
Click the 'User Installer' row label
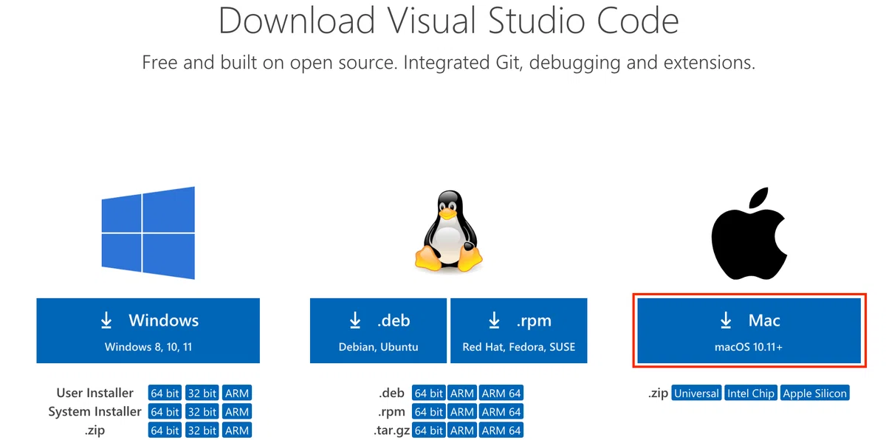click(x=95, y=393)
